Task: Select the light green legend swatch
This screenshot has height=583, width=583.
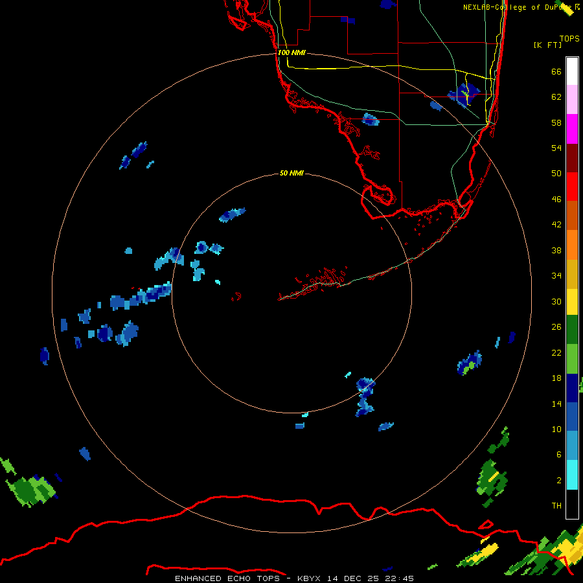Action: pos(572,359)
